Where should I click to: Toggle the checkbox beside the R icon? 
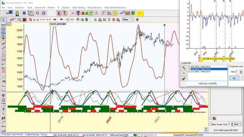(210, 118)
